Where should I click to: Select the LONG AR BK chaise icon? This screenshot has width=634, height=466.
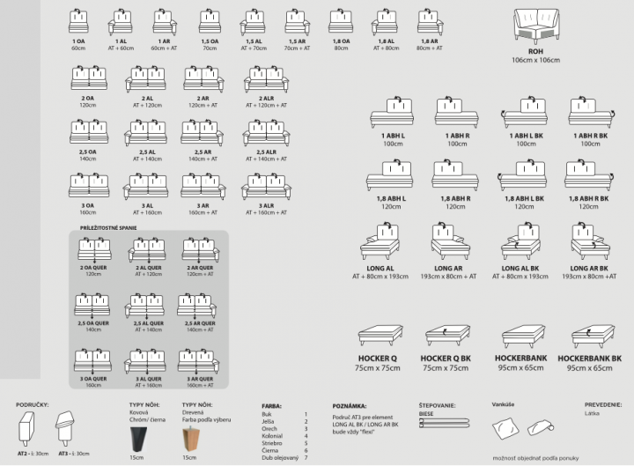pos(589,240)
